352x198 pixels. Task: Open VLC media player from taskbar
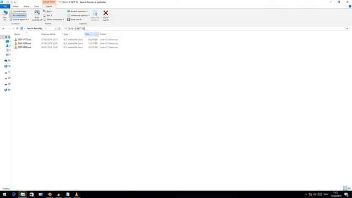76,194
